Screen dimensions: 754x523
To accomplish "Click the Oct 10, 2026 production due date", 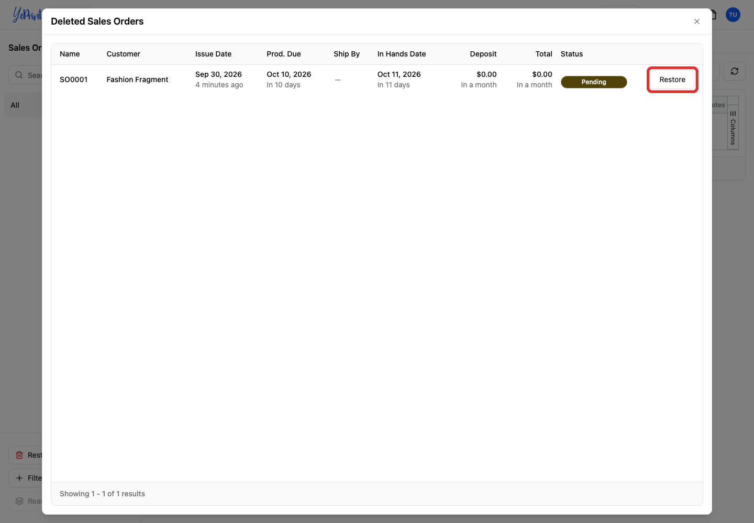I will (289, 74).
